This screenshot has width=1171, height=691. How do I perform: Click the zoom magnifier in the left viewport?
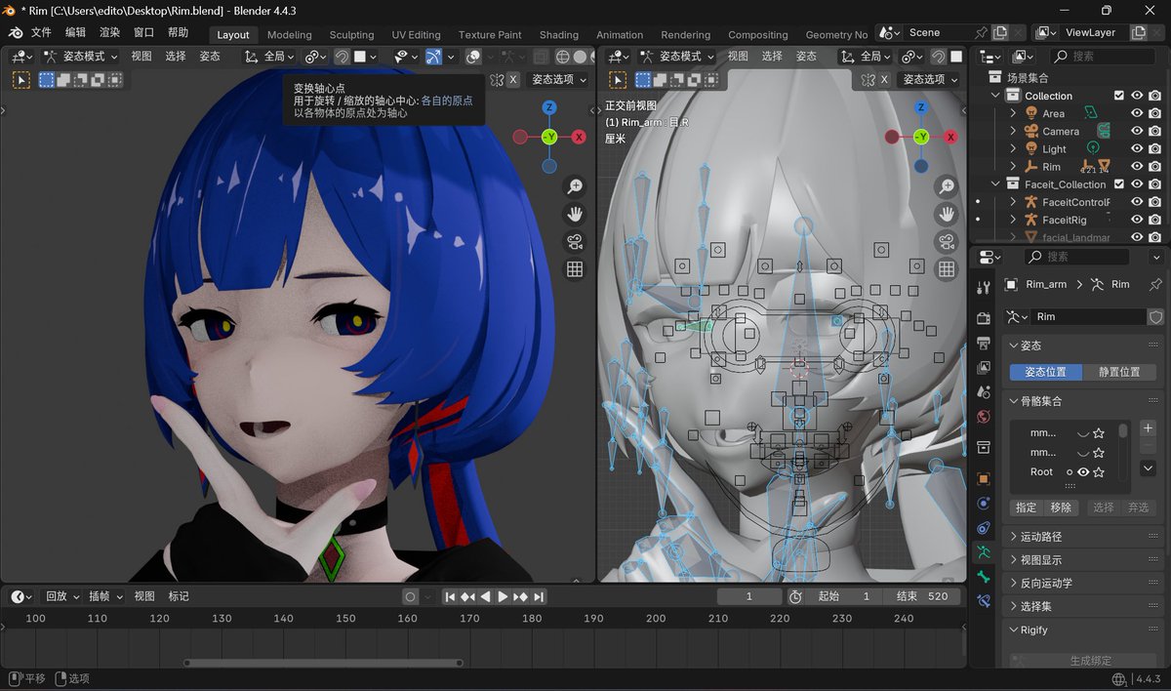(575, 186)
